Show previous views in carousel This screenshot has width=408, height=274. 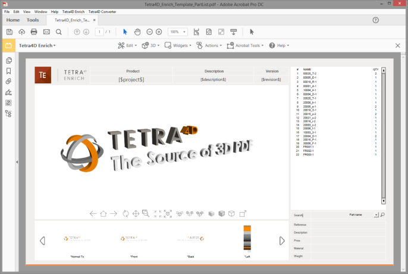pyautogui.click(x=42, y=241)
